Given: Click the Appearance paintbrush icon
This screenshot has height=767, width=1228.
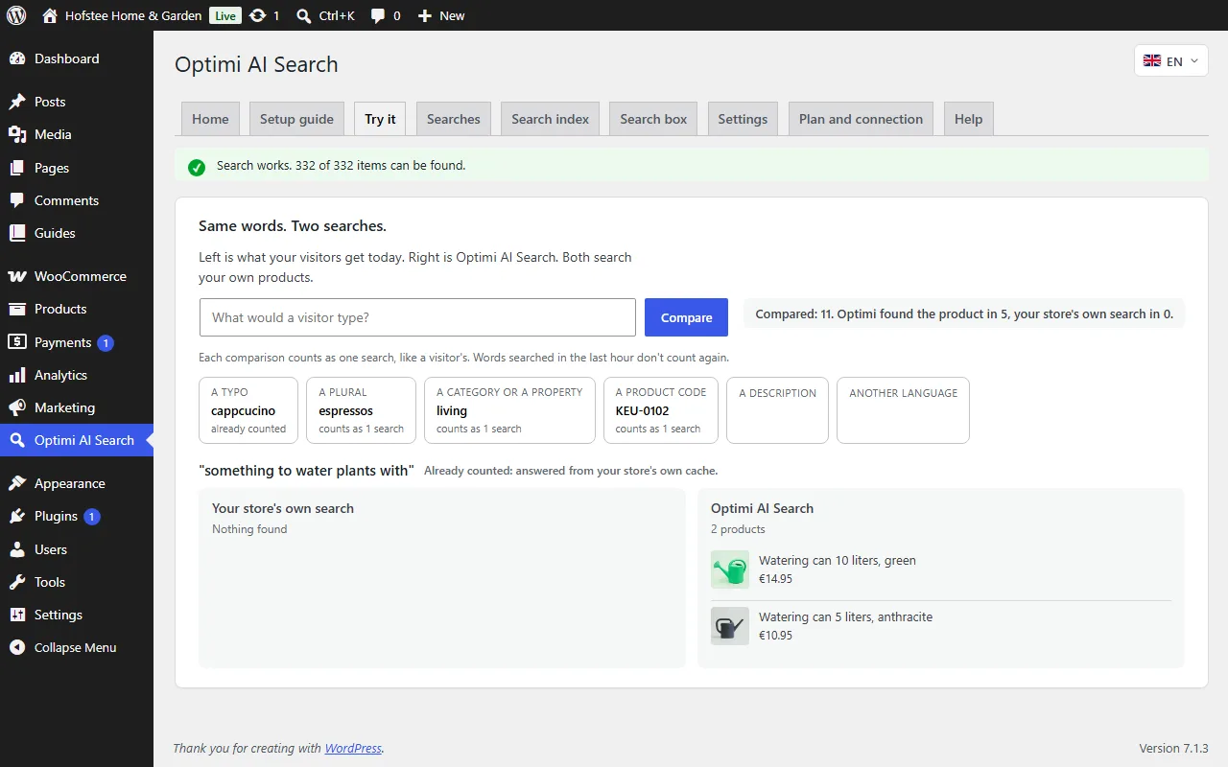Looking at the screenshot, I should pyautogui.click(x=17, y=483).
